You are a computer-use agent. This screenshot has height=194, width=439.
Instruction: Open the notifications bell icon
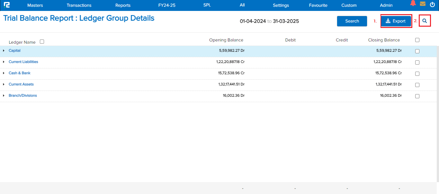413,4
